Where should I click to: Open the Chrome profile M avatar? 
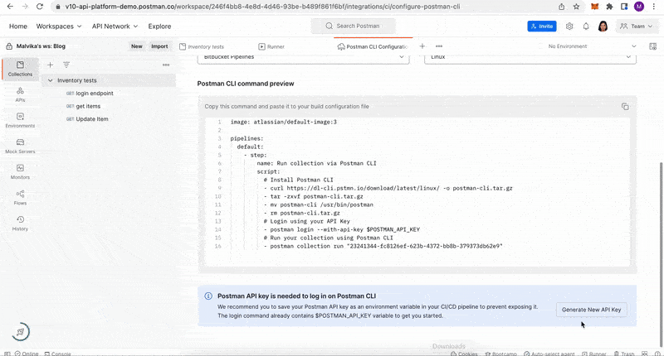[x=639, y=7]
